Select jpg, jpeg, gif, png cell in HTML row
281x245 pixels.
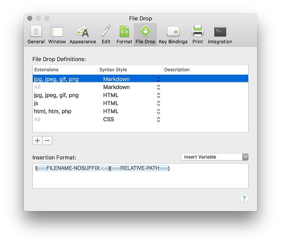pos(56,95)
